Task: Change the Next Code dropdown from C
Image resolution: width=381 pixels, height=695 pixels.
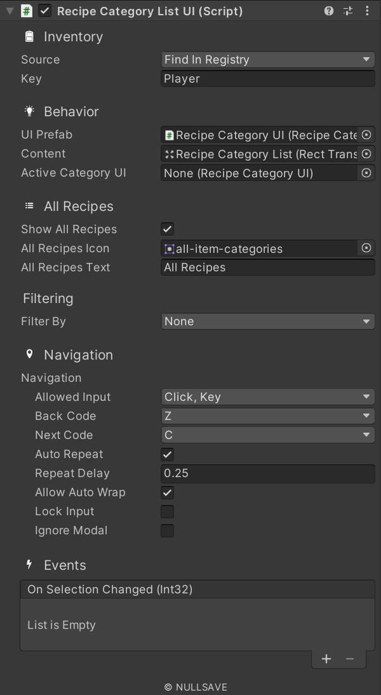Action: coord(267,435)
